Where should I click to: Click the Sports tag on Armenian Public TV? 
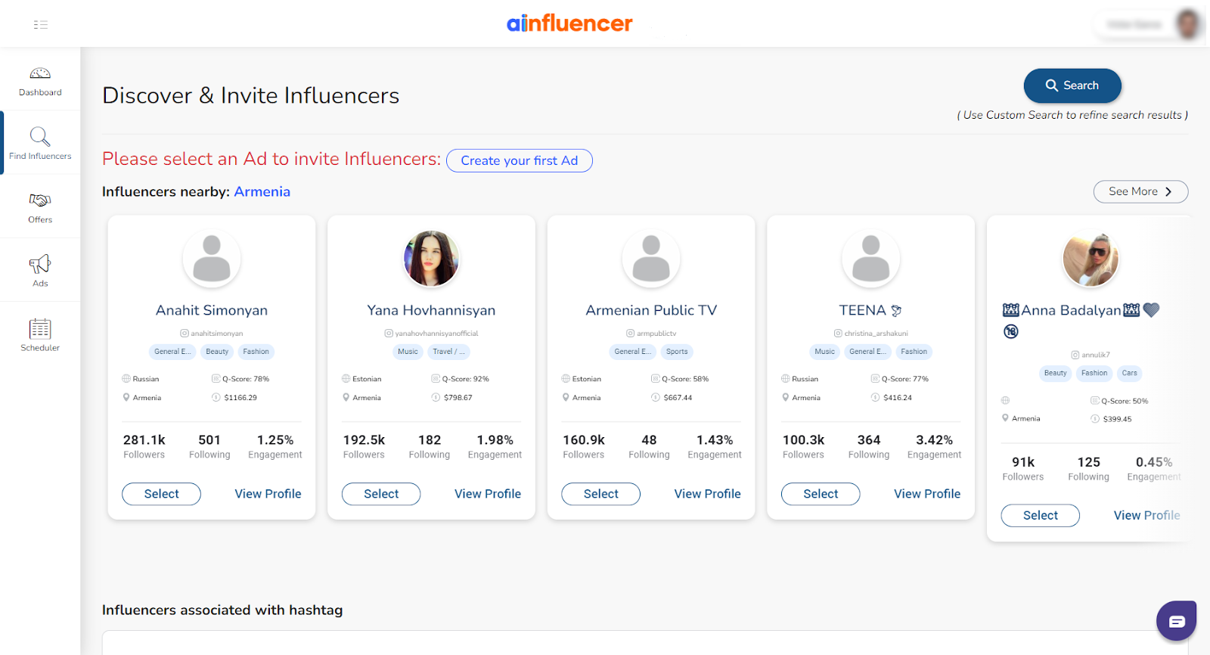[677, 352]
